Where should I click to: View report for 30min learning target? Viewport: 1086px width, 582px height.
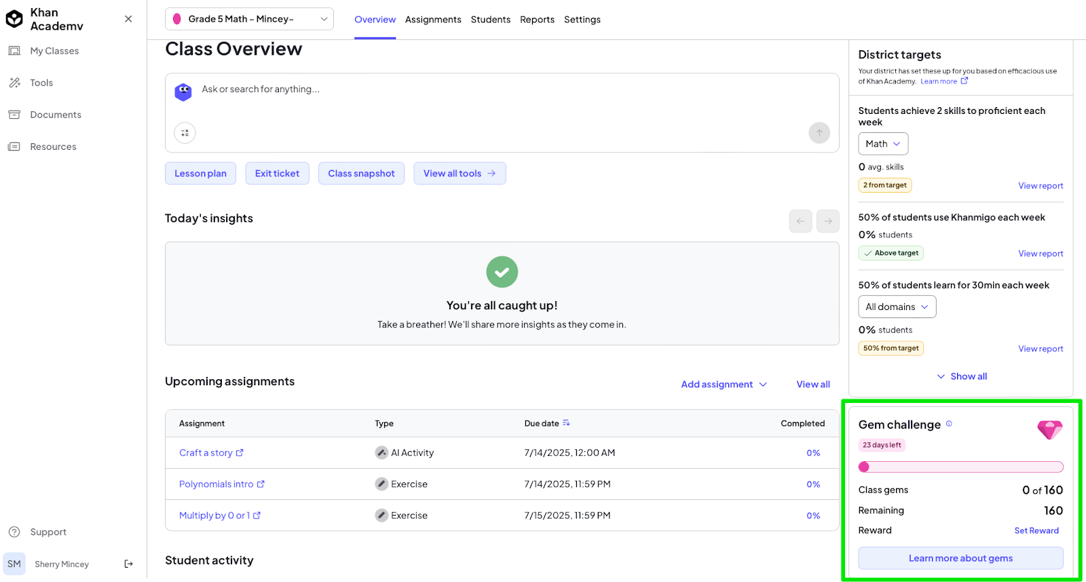click(1041, 349)
